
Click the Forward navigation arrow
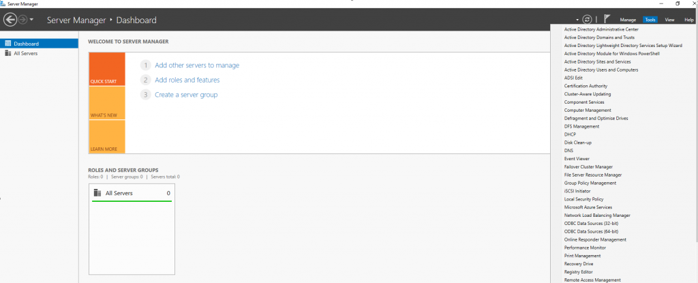(22, 20)
